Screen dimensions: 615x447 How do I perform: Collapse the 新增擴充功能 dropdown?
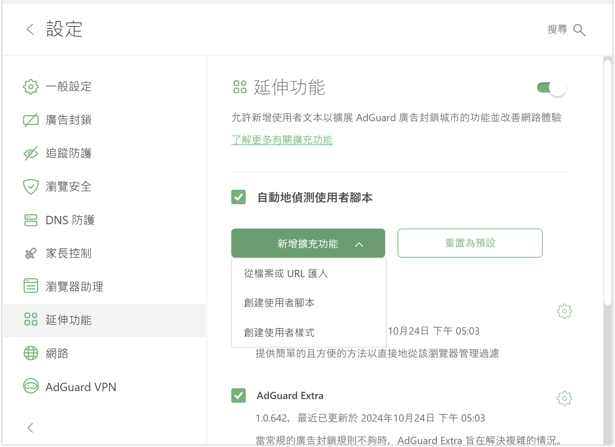coord(308,243)
